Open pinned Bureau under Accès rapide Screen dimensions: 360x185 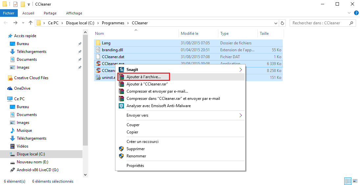pyautogui.click(x=23, y=44)
